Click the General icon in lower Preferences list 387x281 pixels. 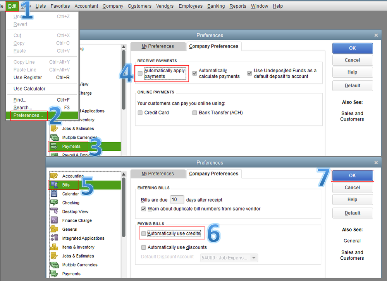pyautogui.click(x=54, y=229)
